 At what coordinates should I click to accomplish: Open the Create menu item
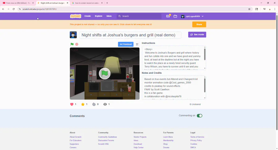point(87,16)
